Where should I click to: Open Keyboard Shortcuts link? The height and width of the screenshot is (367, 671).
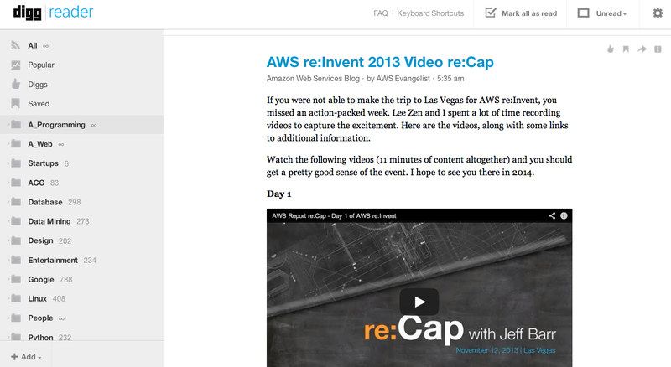[x=430, y=13]
